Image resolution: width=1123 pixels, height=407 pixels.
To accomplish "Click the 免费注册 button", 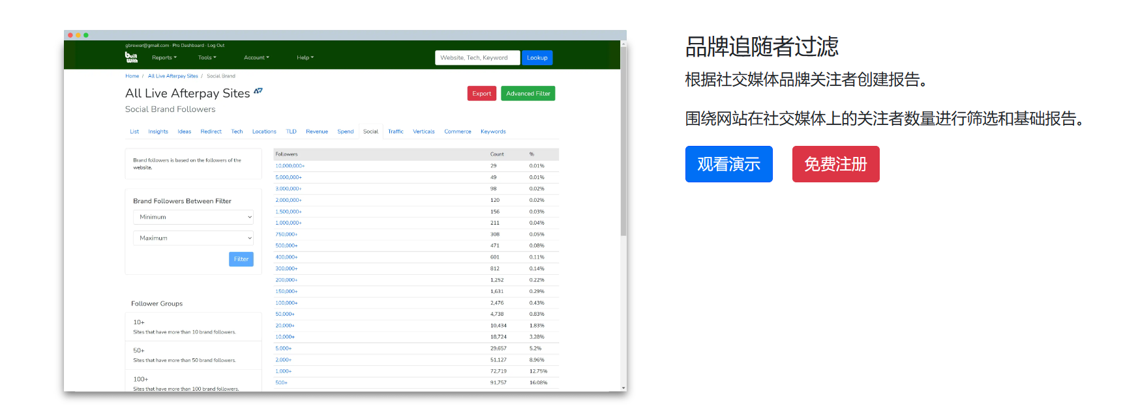I will 836,164.
